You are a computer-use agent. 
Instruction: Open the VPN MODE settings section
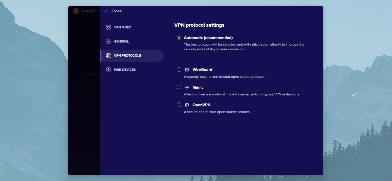tap(132, 27)
